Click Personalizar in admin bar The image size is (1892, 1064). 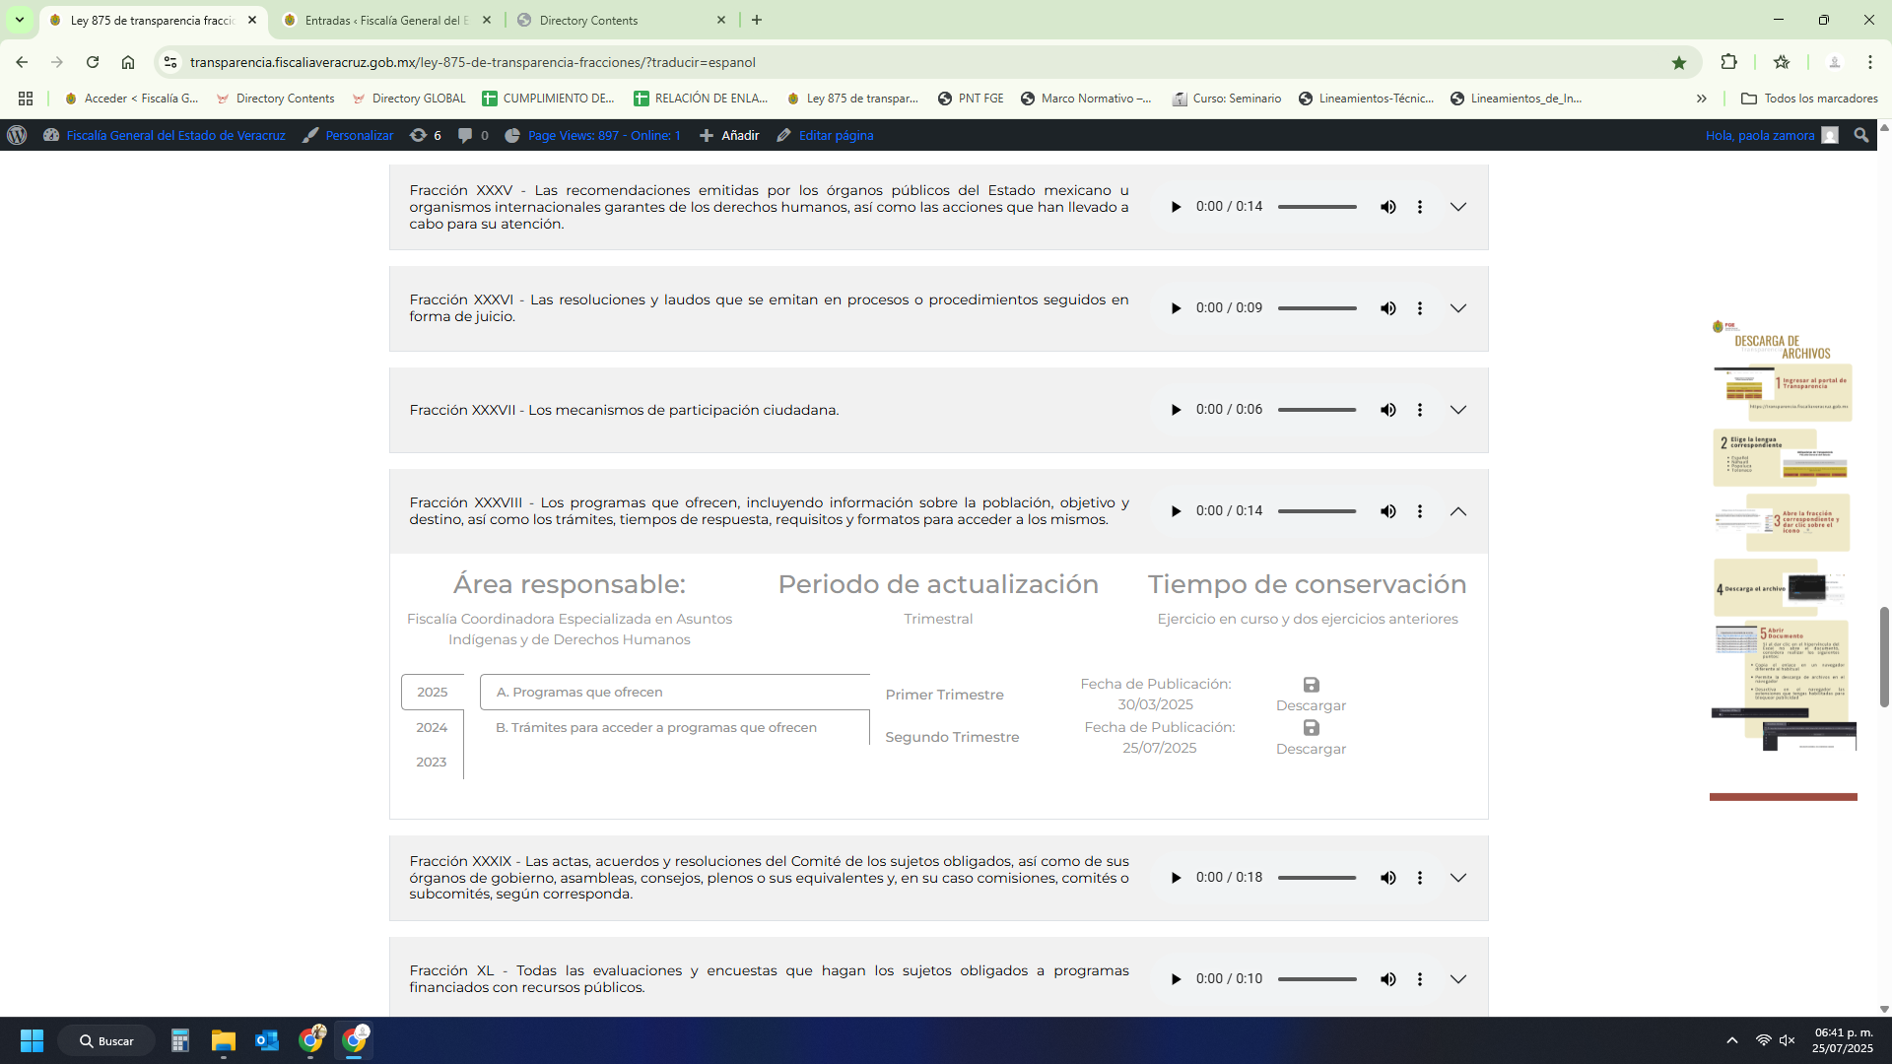click(359, 135)
